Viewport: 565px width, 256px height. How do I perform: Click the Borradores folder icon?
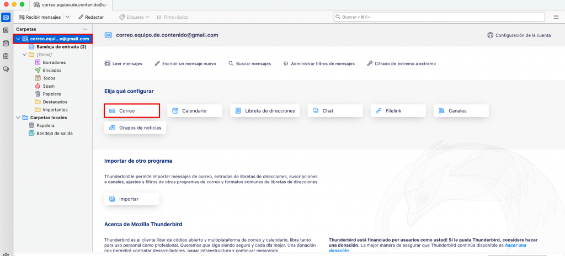point(38,62)
